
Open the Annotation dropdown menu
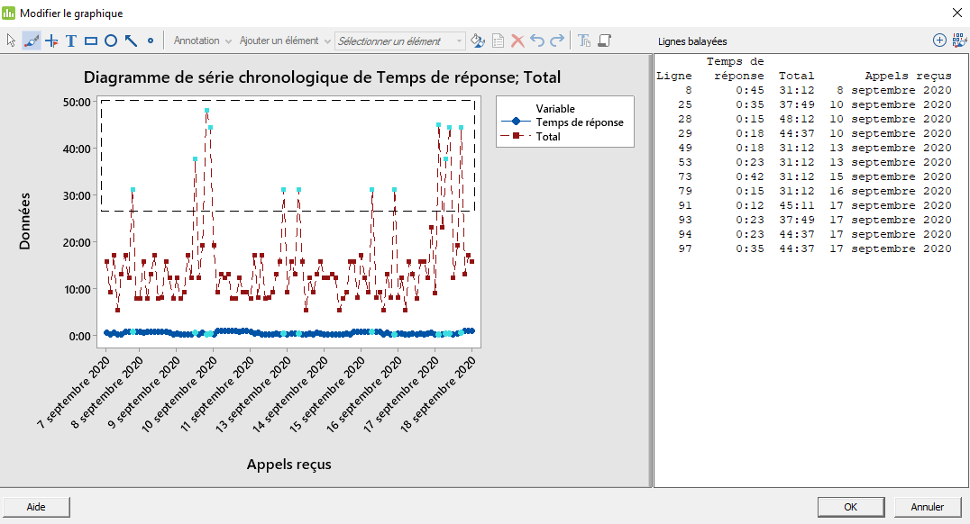[x=202, y=41]
